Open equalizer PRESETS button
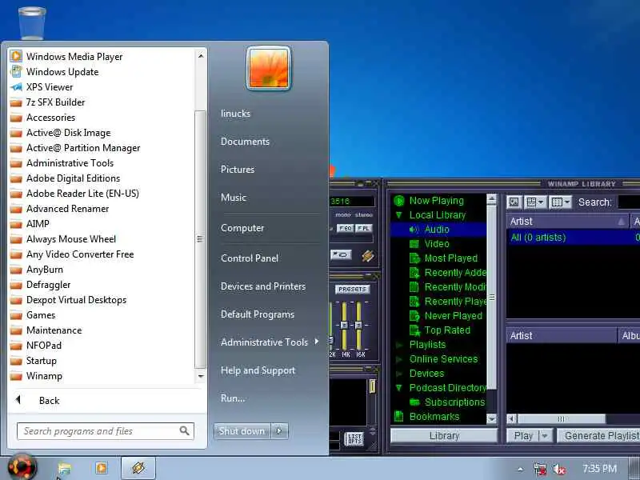This screenshot has width=640, height=480. pos(352,289)
